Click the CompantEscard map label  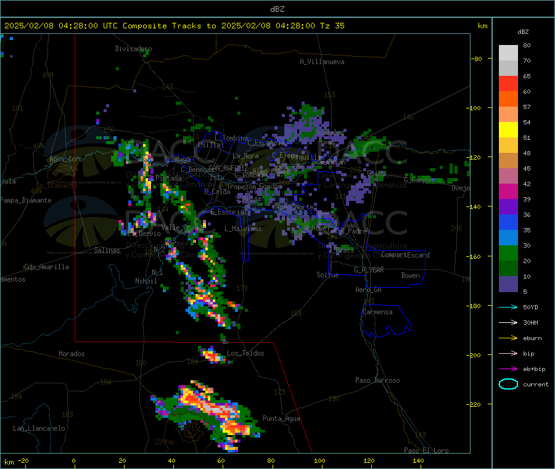click(x=405, y=255)
